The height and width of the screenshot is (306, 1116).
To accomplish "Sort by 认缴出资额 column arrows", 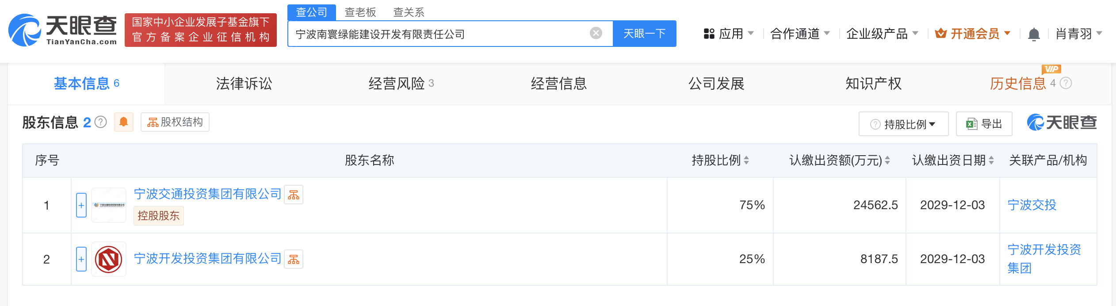I will [x=887, y=161].
